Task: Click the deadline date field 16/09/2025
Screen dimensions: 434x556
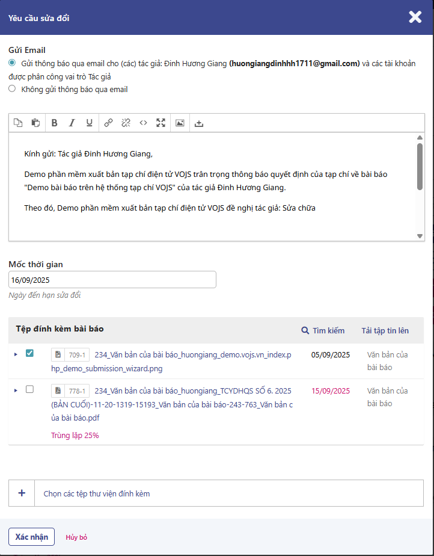Action: point(112,280)
